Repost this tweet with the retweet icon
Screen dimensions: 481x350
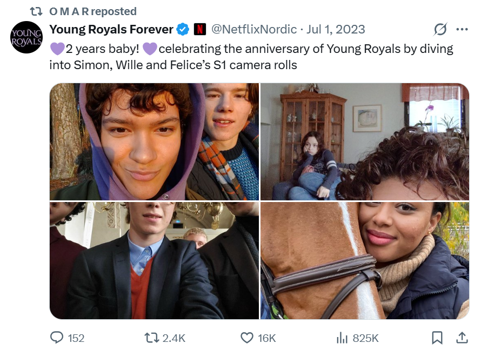152,338
